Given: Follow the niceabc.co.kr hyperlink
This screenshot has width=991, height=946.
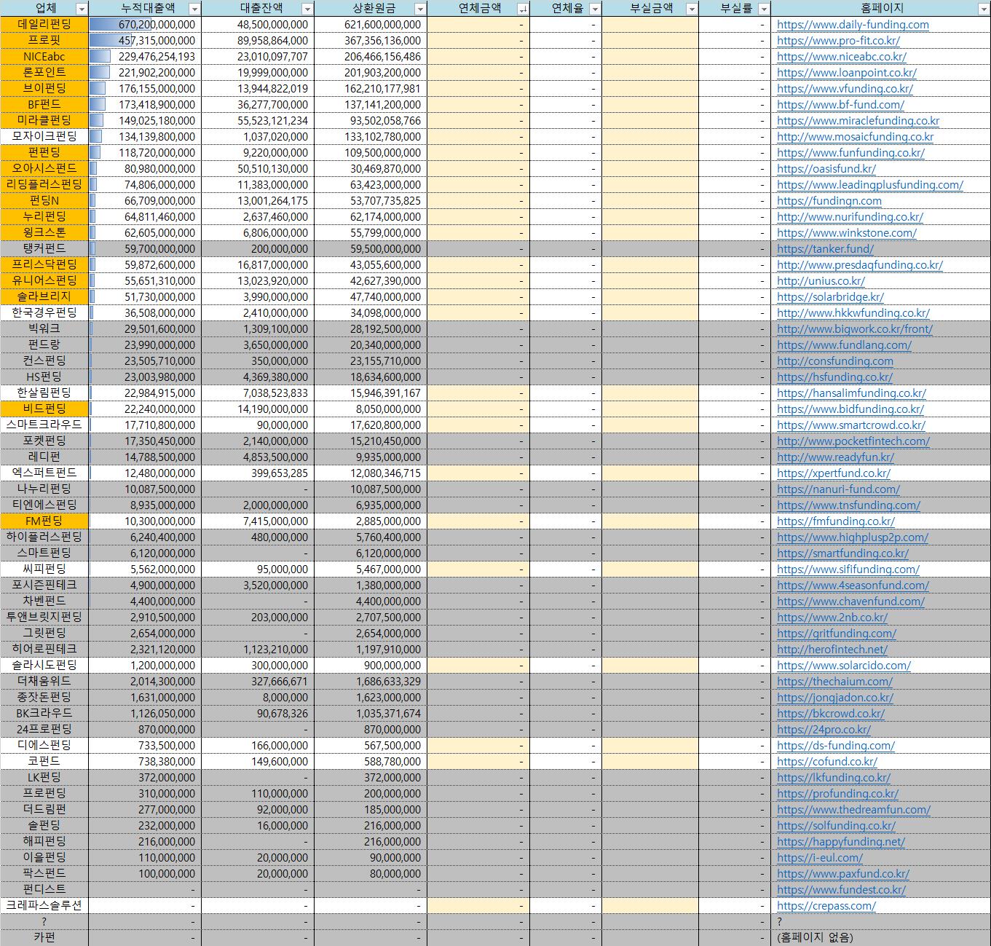Looking at the screenshot, I should point(842,57).
